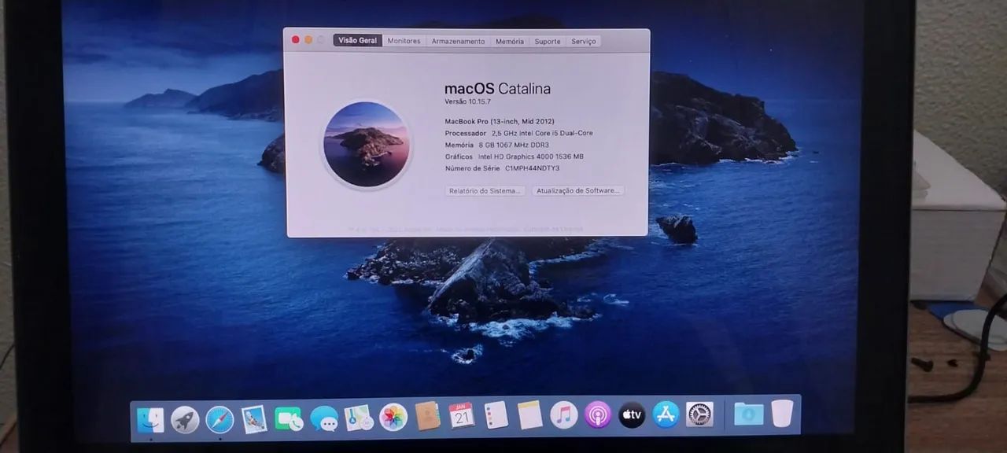Switch to the Armazenamento tab
The image size is (1007, 453).
[459, 40]
